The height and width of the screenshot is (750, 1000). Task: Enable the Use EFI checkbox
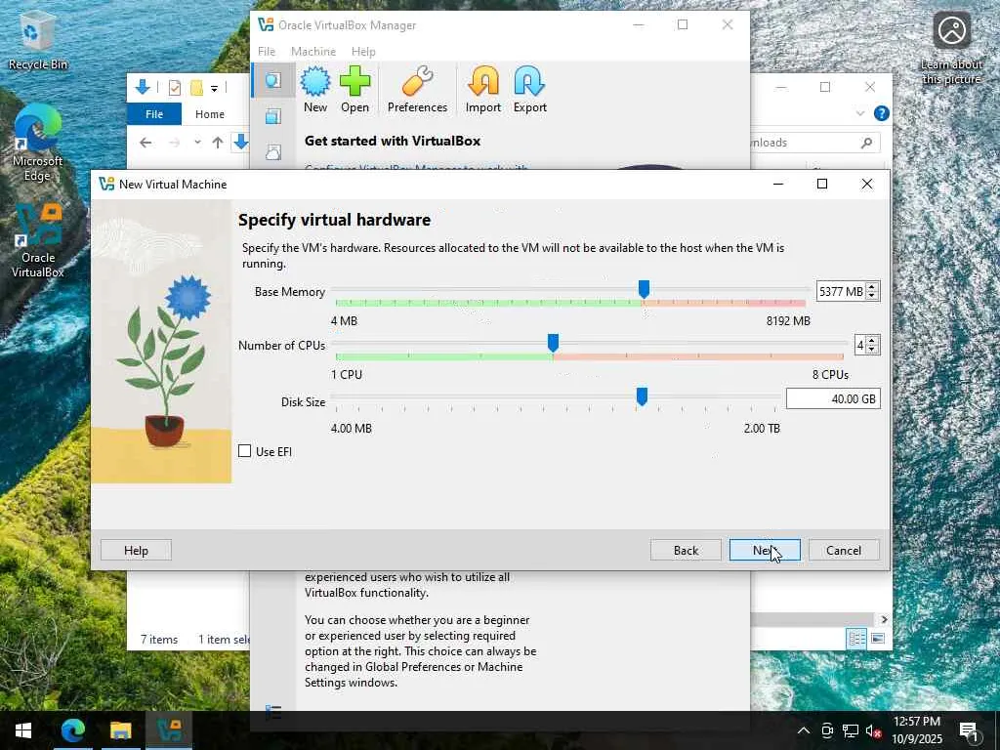click(x=245, y=451)
